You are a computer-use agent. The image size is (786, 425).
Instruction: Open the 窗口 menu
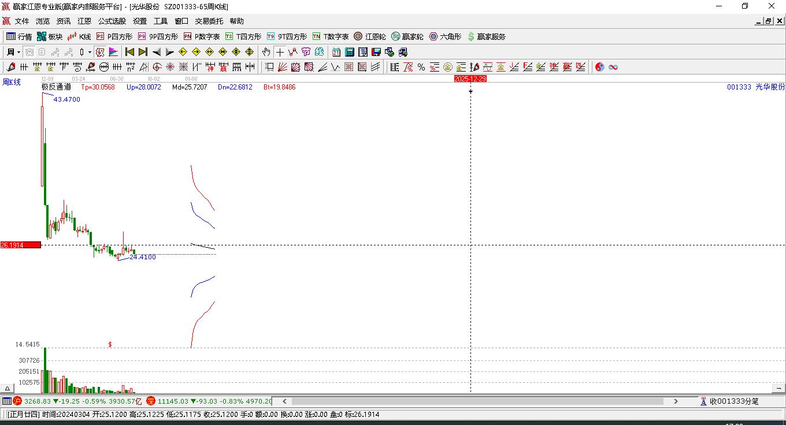tap(181, 21)
